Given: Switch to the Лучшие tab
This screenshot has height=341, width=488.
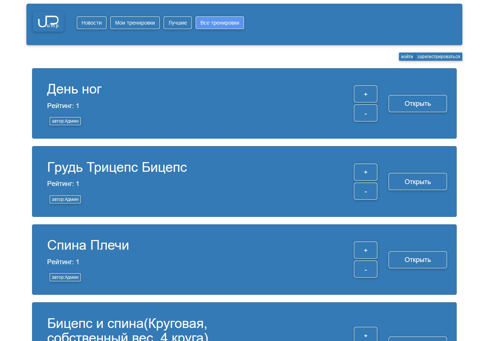Looking at the screenshot, I should 178,23.
